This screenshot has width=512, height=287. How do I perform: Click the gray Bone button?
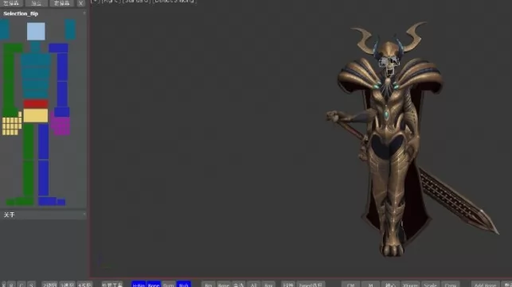[x=224, y=285]
